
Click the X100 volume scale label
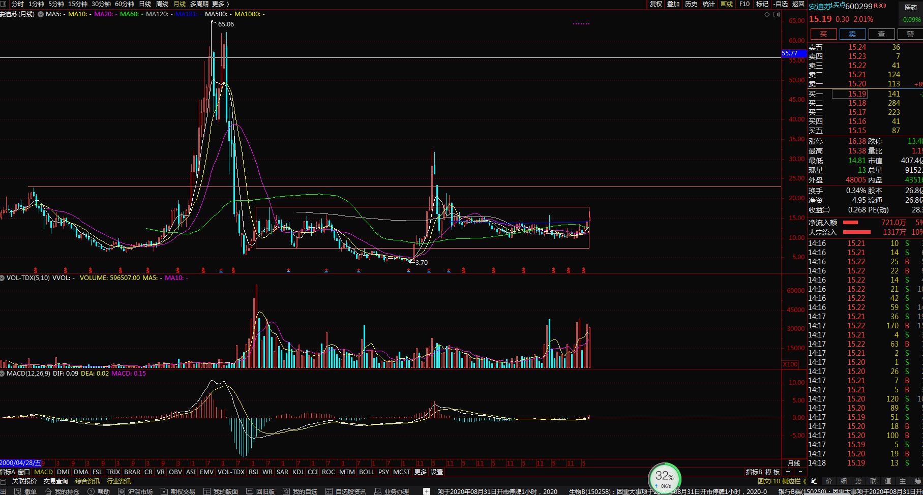[790, 364]
